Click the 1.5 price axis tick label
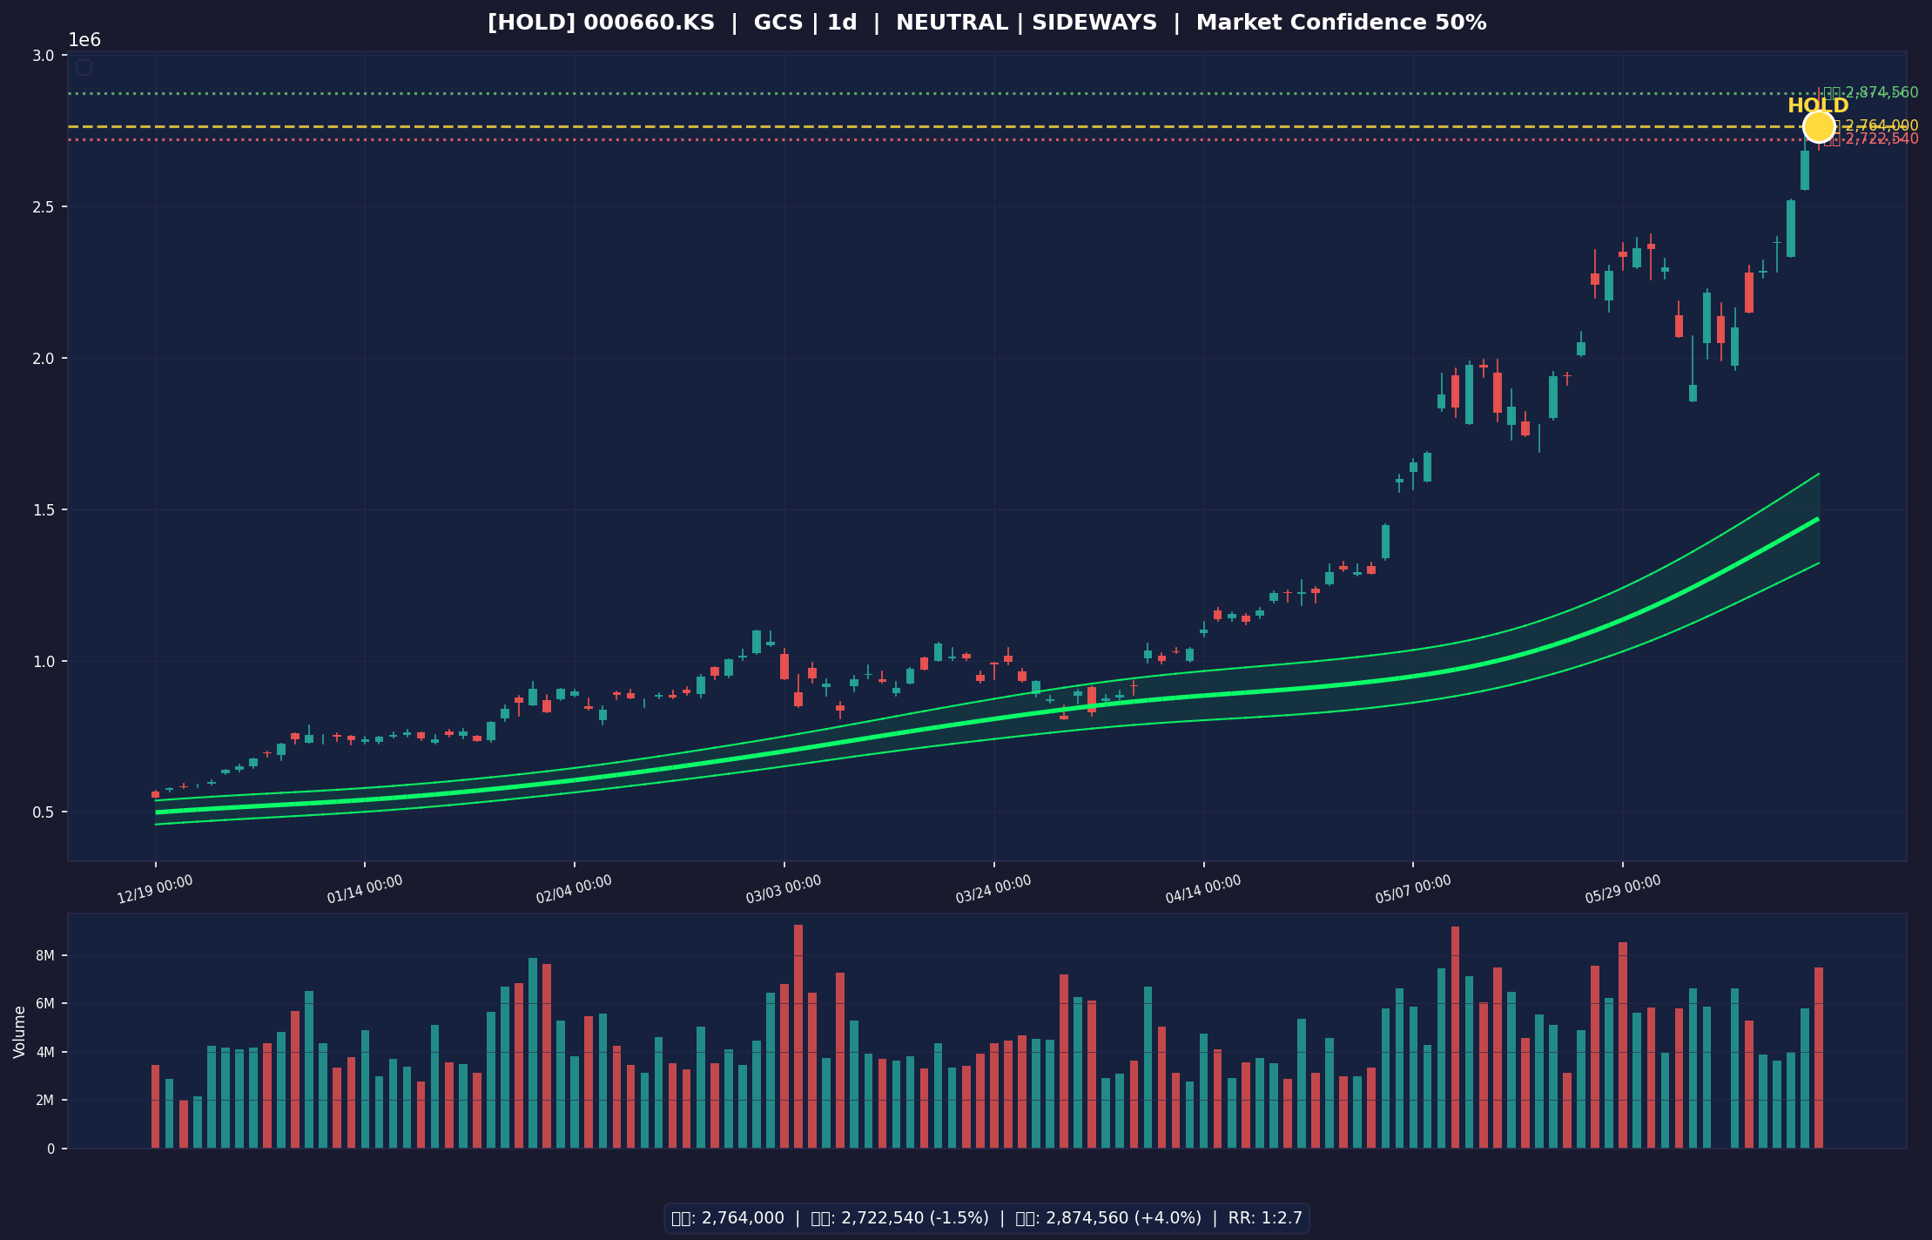The image size is (1932, 1240). pyautogui.click(x=44, y=510)
